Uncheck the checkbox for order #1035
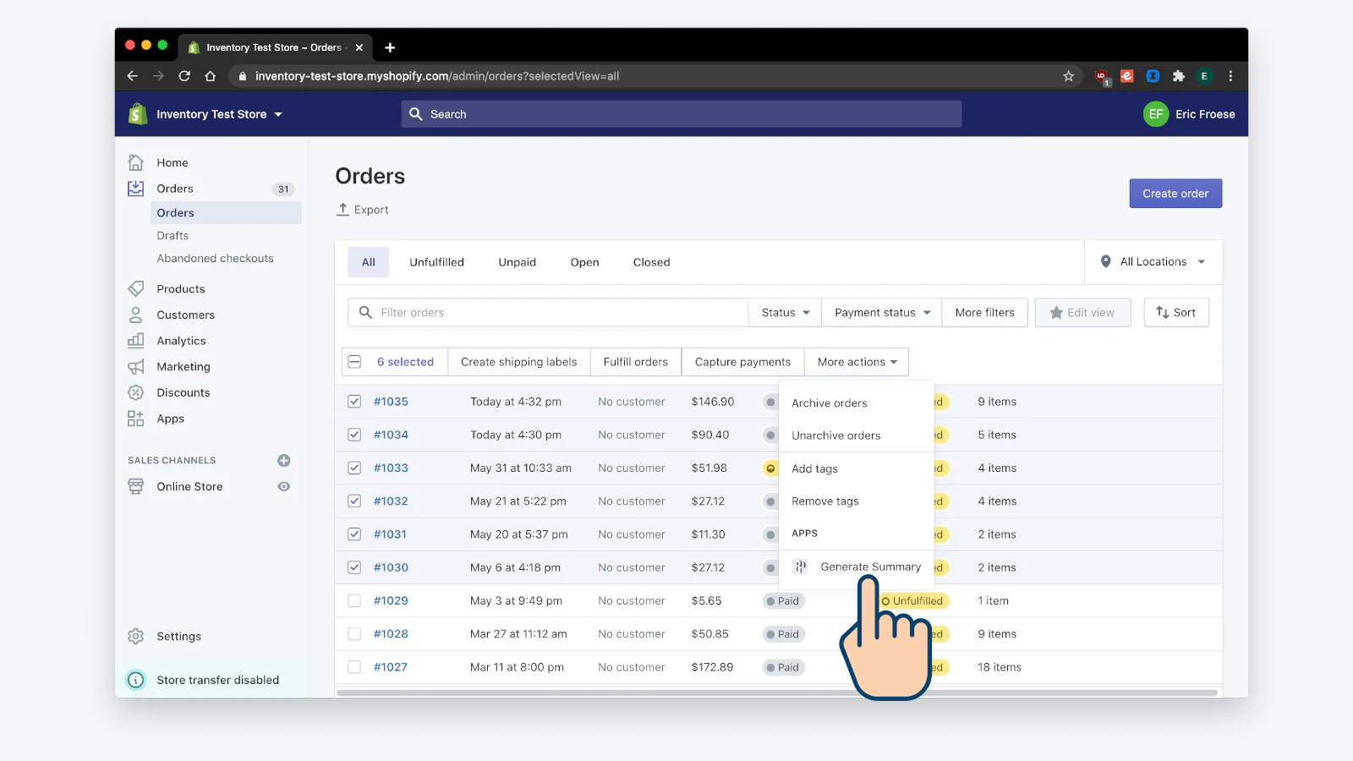Screen dimensions: 1353x761 tap(354, 402)
